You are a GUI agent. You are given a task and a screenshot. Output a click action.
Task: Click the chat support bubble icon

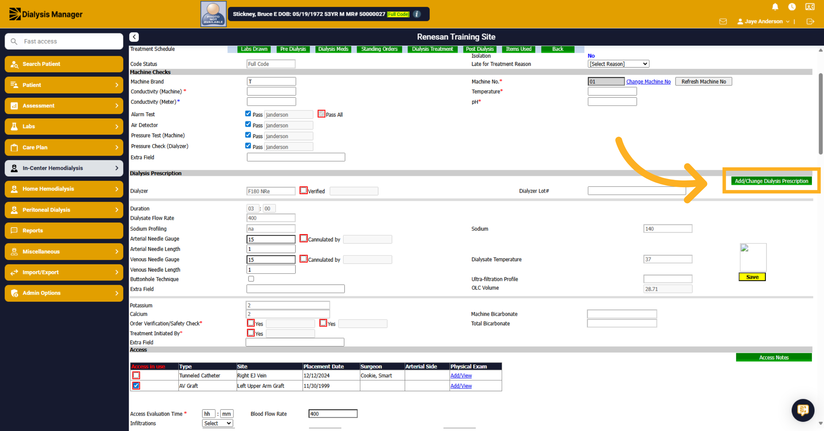click(x=803, y=410)
